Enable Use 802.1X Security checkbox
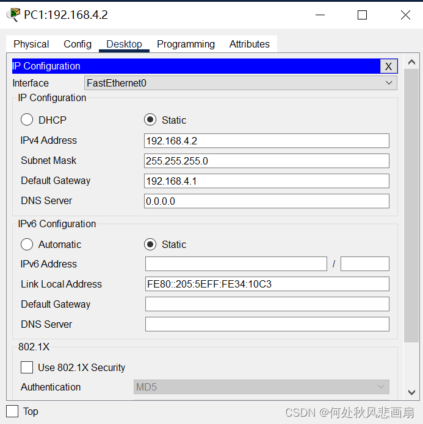The image size is (423, 424). [x=27, y=367]
